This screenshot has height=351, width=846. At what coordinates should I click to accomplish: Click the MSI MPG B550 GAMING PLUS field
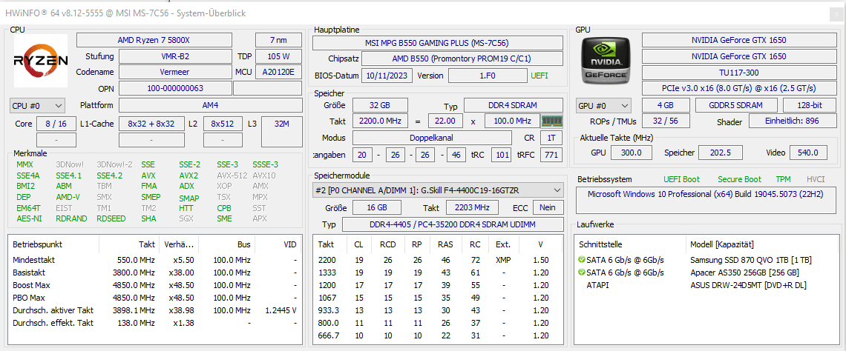(438, 43)
